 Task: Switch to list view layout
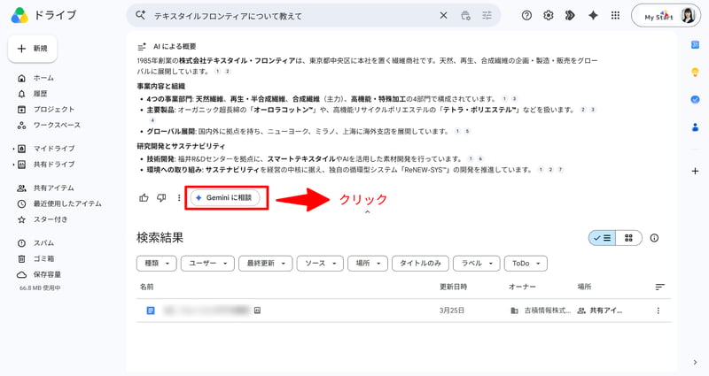point(603,238)
